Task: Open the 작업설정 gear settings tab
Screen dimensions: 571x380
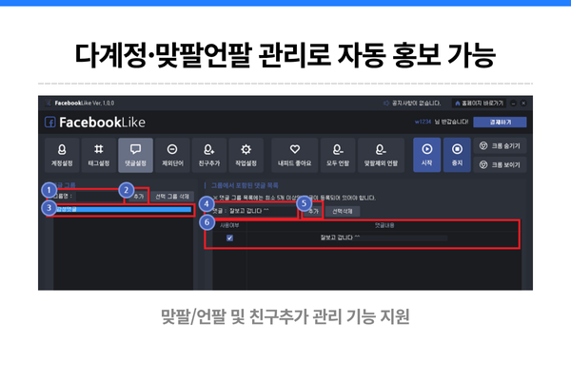Action: point(246,155)
